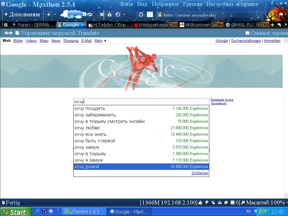Click the Translate toolbar button

pos(88,33)
